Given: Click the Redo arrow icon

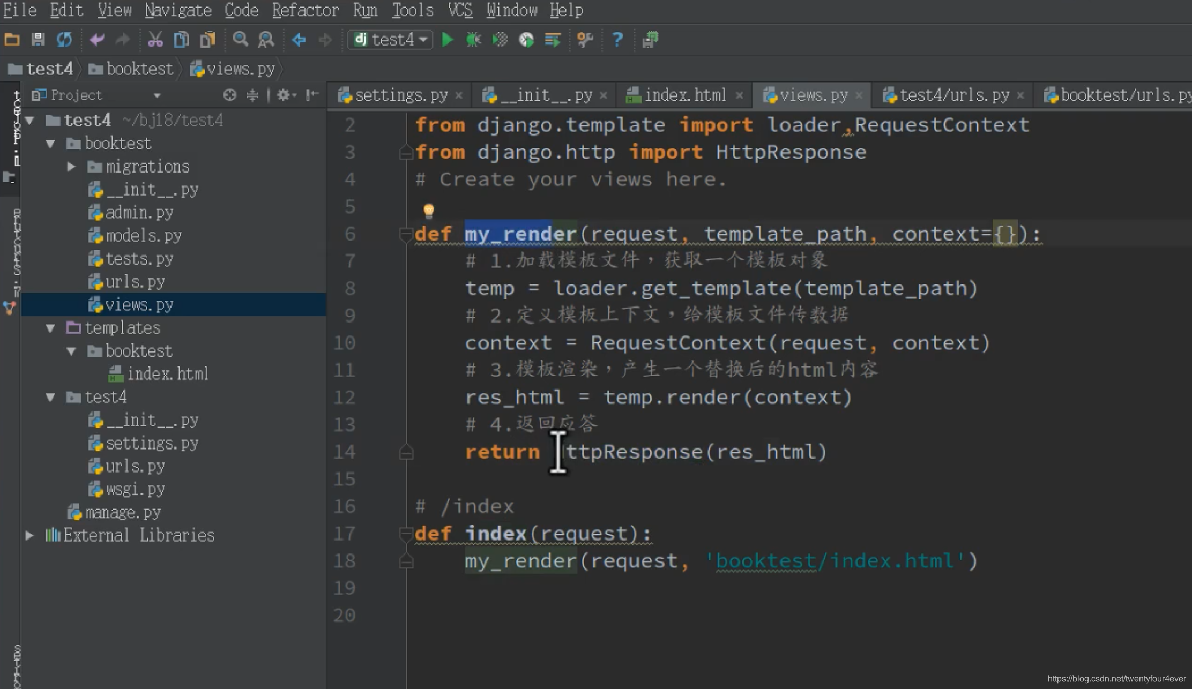Looking at the screenshot, I should coord(123,40).
